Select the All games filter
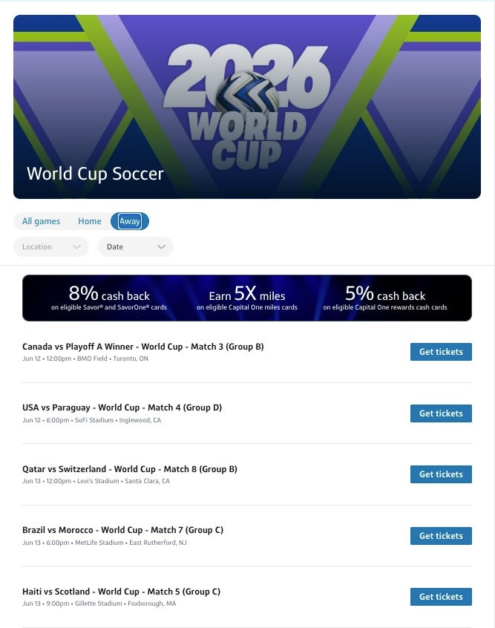495x628 pixels. click(42, 221)
